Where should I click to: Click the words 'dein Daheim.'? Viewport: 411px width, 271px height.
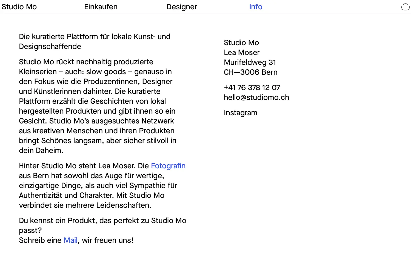(41, 151)
